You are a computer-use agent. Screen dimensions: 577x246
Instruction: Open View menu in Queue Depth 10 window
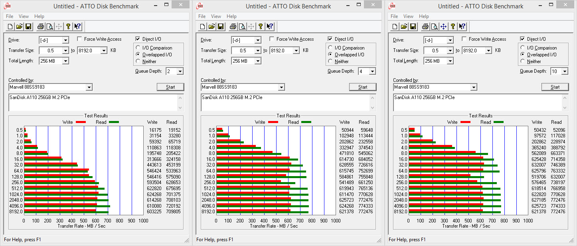point(408,16)
